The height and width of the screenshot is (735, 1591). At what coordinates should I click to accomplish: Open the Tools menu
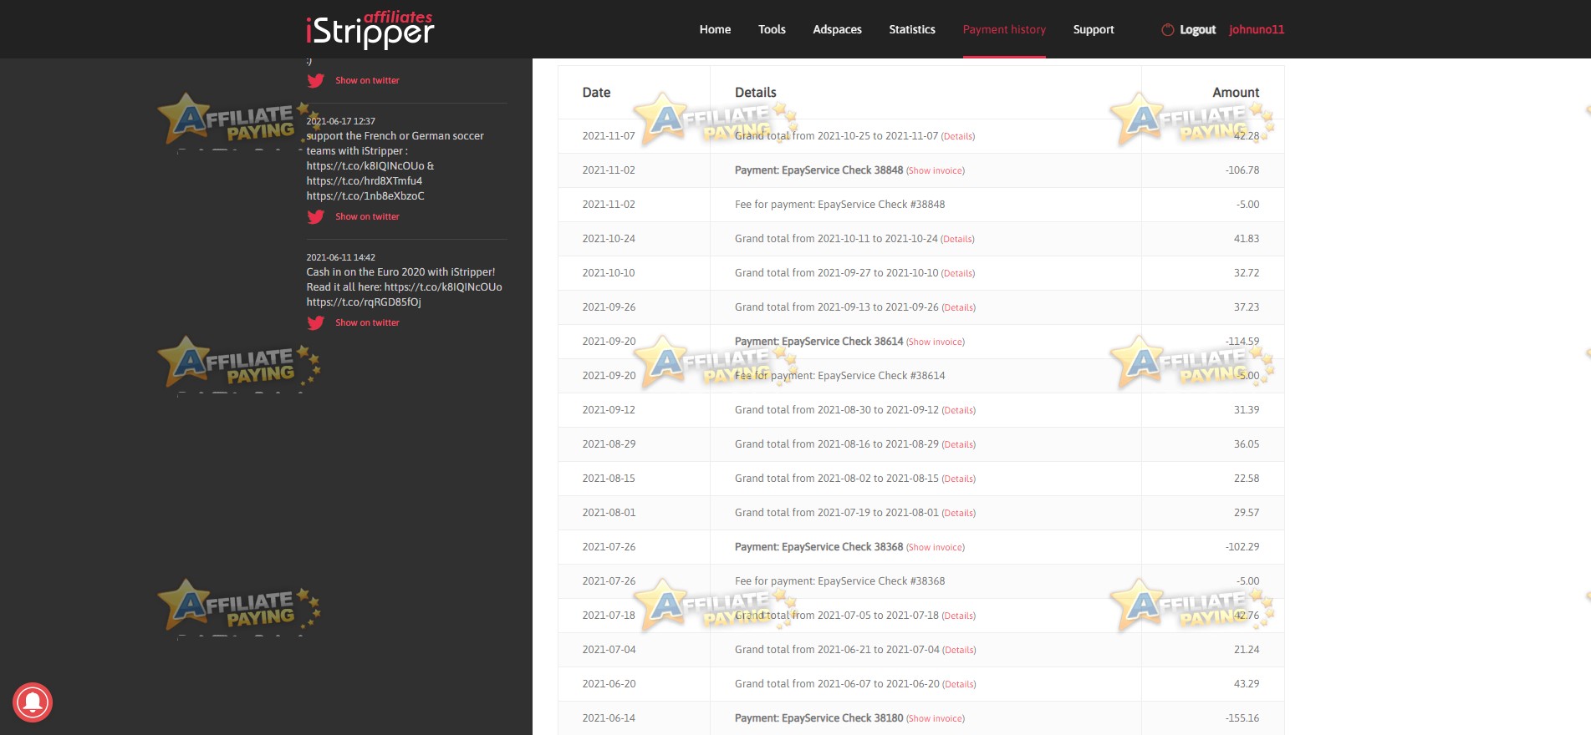pyautogui.click(x=772, y=29)
